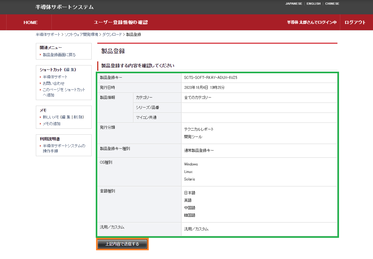
Task: Open ソフトウェア開発環境 breadcrumb
Action: coord(81,35)
